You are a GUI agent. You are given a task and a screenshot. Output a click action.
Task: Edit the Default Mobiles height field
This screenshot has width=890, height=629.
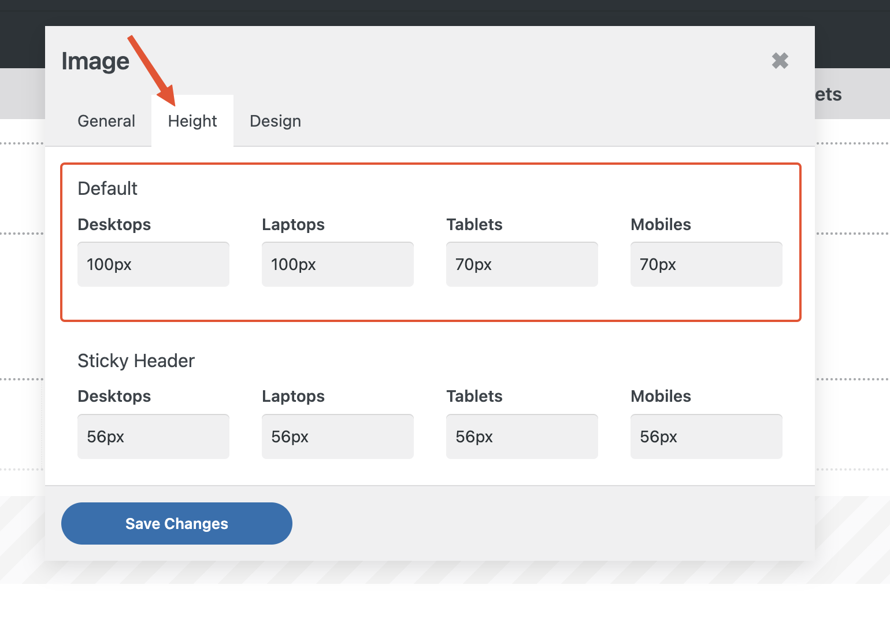pos(706,264)
